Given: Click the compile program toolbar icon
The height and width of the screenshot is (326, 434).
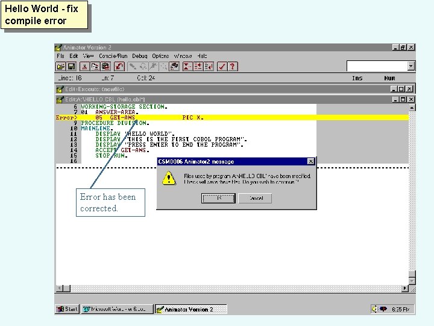Looking at the screenshot, I should (174, 66).
